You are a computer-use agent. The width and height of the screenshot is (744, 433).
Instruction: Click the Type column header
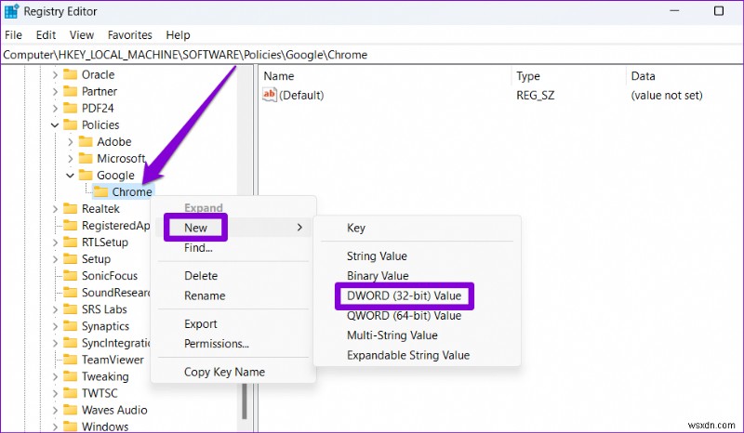(569, 76)
